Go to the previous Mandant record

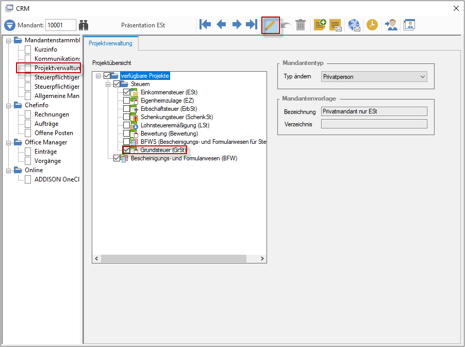click(221, 25)
